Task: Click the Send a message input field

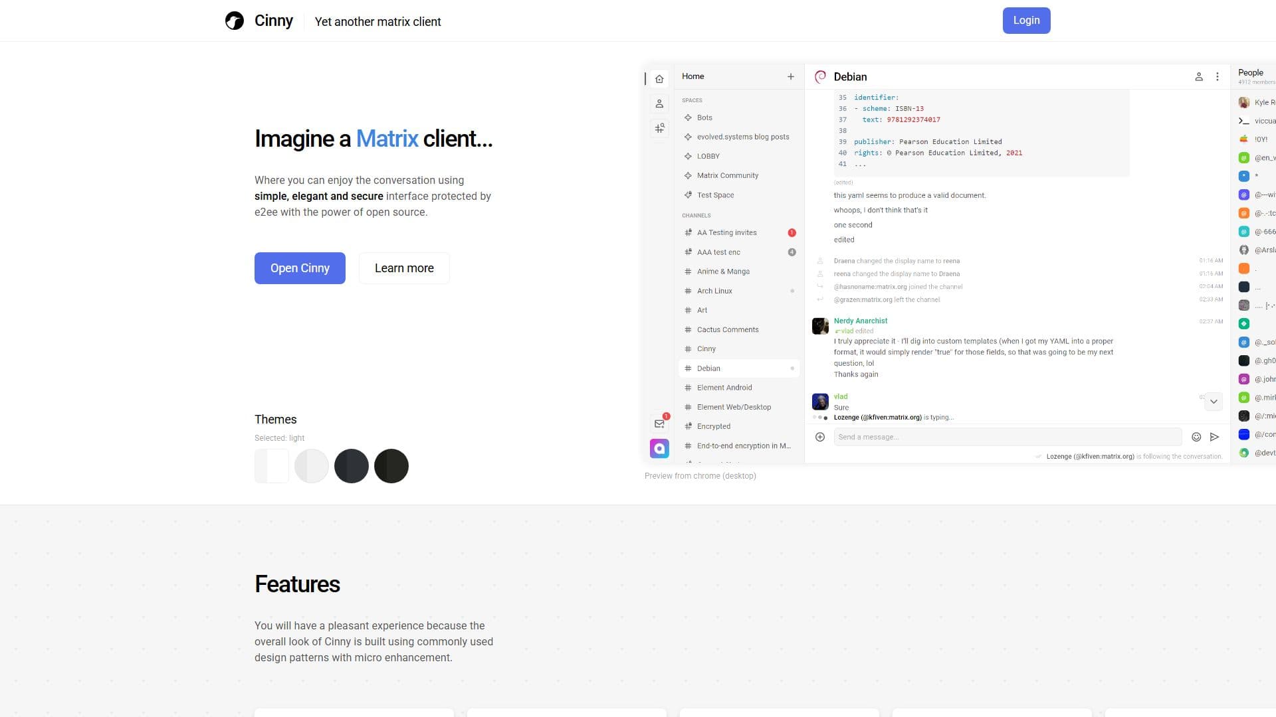Action: tap(1008, 437)
